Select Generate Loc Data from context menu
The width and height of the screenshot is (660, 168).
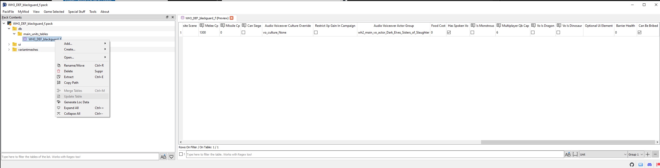point(76,102)
